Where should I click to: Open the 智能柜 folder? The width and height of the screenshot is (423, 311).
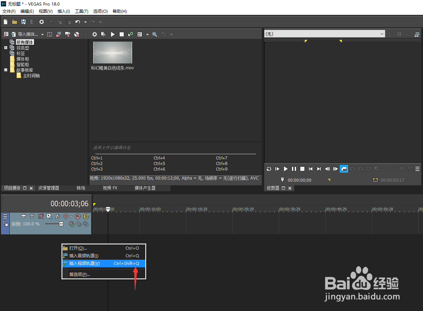[23, 64]
